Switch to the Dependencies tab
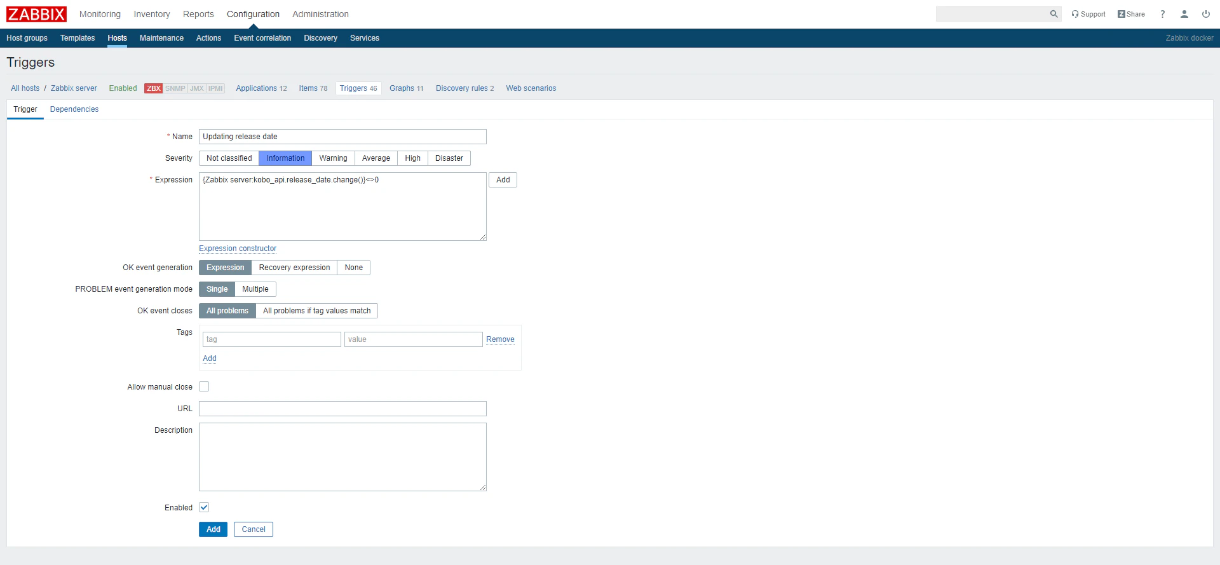 pyautogui.click(x=74, y=109)
